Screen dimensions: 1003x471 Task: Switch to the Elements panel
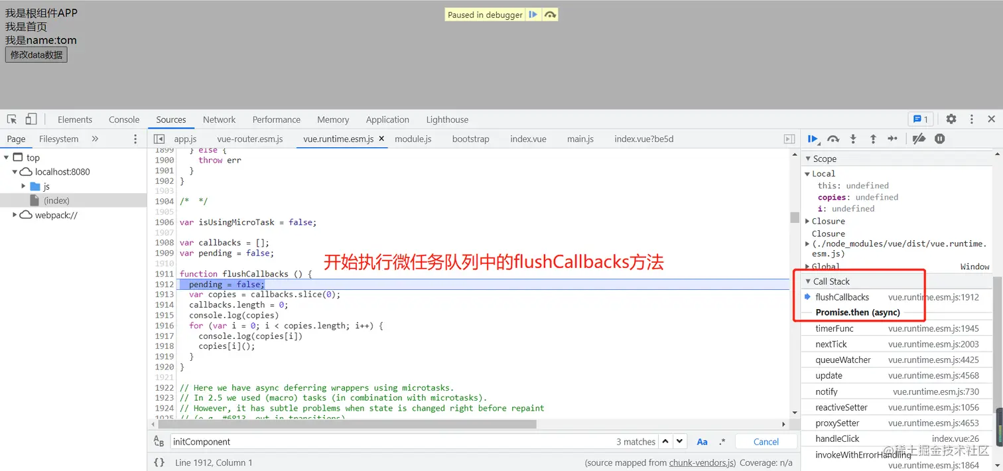[75, 119]
